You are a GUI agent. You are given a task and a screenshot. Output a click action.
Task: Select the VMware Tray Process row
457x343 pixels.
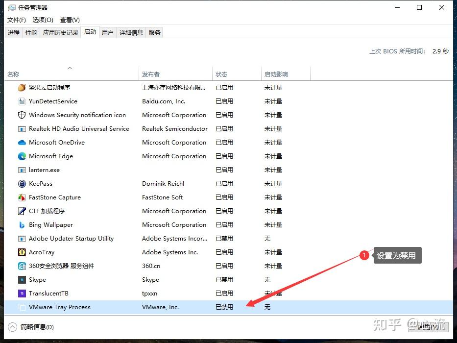(x=98, y=307)
